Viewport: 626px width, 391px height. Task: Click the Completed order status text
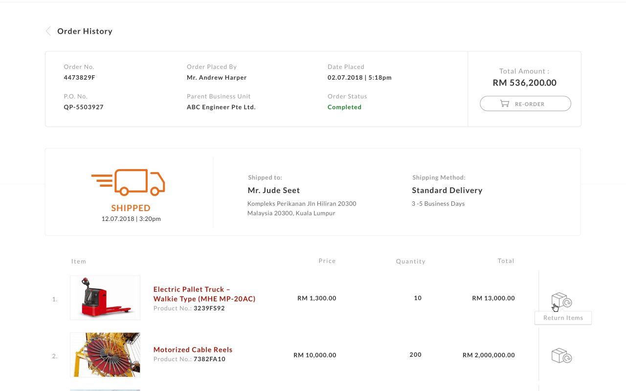coord(344,107)
